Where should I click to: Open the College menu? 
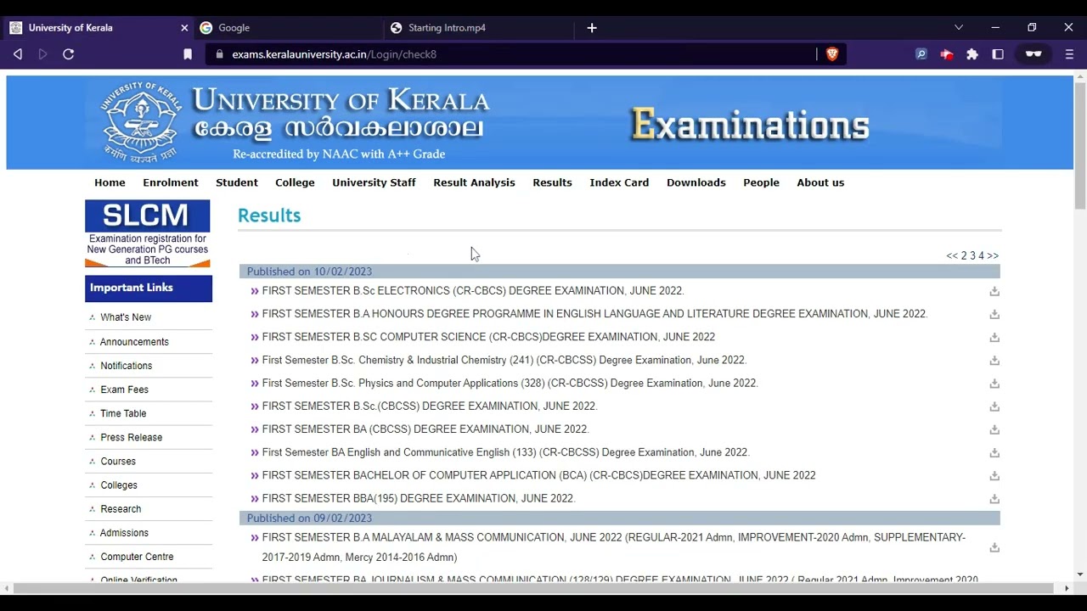click(295, 182)
